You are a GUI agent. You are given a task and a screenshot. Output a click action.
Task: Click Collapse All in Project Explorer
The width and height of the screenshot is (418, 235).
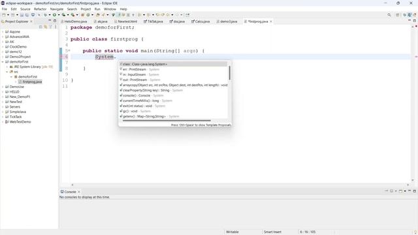(40, 27)
